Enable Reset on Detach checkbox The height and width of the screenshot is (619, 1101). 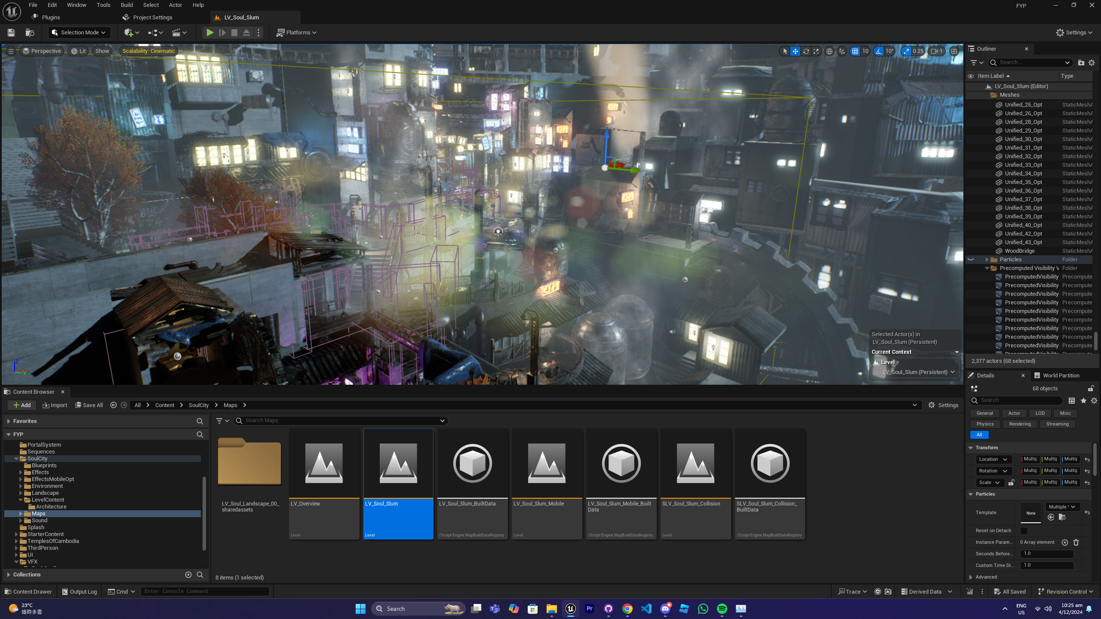point(1024,531)
